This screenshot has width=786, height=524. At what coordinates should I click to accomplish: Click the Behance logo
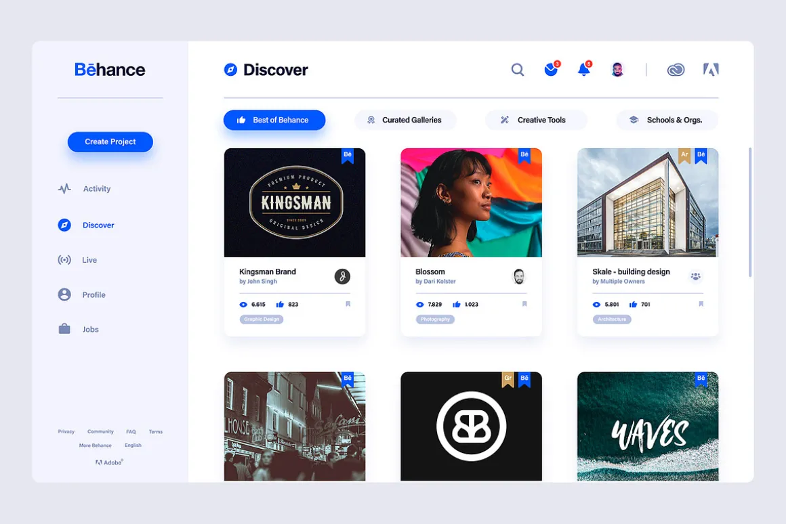[x=110, y=70]
